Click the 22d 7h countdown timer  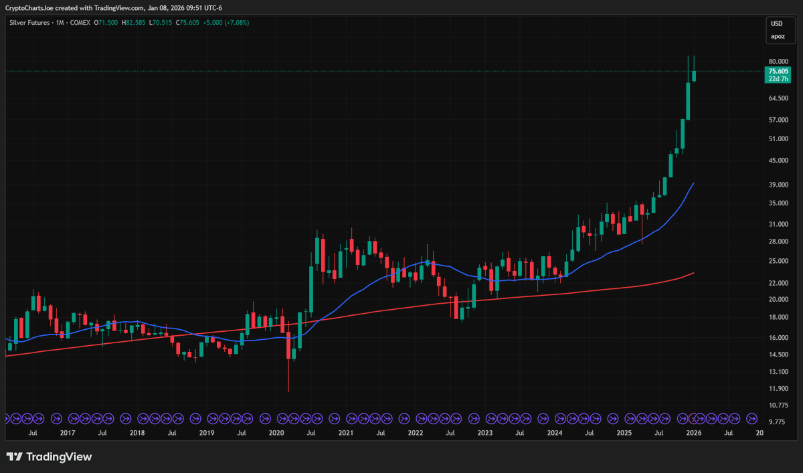pyautogui.click(x=779, y=78)
